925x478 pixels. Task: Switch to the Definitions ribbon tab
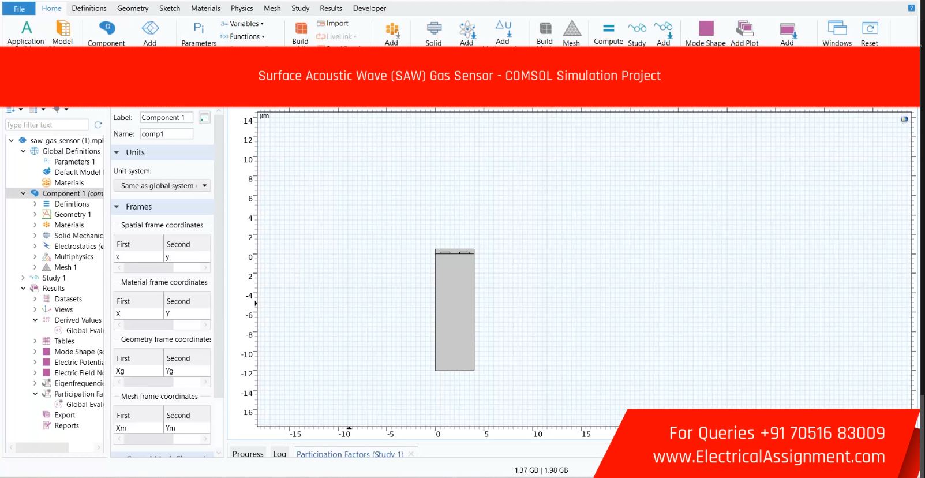(x=89, y=8)
